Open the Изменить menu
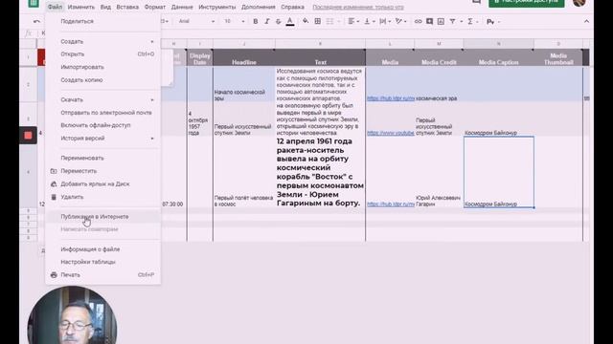The width and height of the screenshot is (613, 344). pos(80,7)
